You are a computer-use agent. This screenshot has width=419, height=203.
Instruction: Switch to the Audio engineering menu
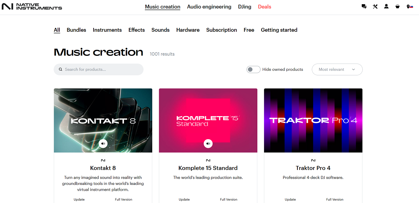pos(209,7)
